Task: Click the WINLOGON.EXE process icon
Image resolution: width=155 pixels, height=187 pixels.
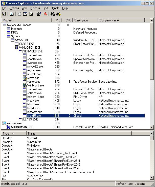Action: pyautogui.click(x=17, y=48)
